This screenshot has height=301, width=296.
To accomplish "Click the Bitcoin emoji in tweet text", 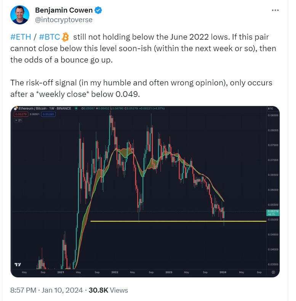I will click(x=65, y=37).
